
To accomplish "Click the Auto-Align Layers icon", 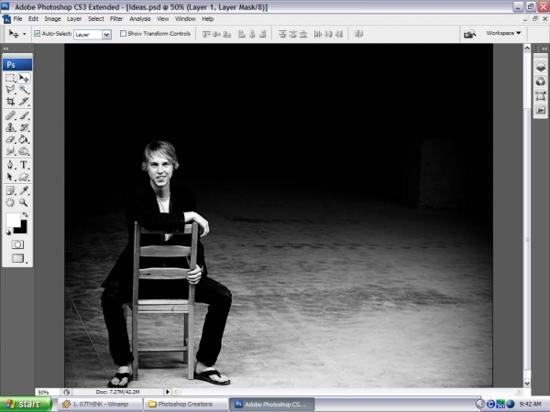I will click(x=358, y=34).
